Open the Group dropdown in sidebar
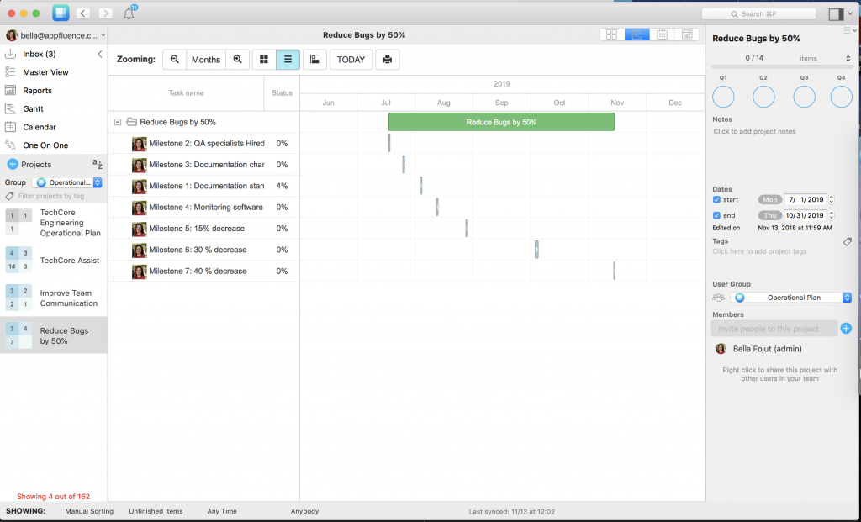The width and height of the screenshot is (861, 522). pyautogui.click(x=67, y=182)
